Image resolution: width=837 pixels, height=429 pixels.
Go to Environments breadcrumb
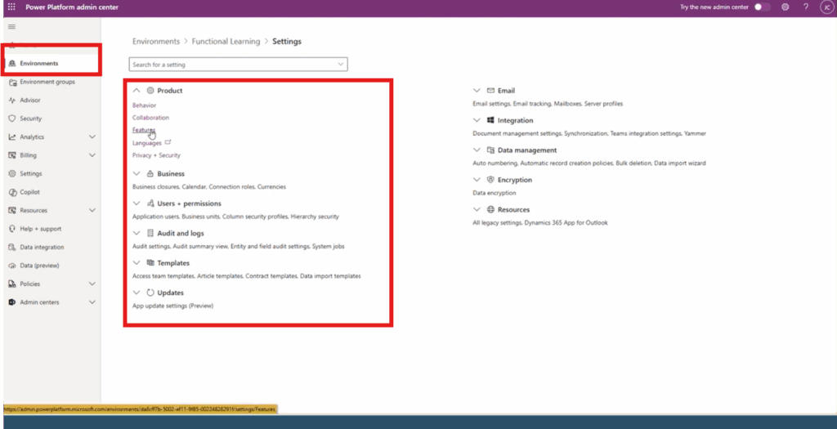(156, 41)
